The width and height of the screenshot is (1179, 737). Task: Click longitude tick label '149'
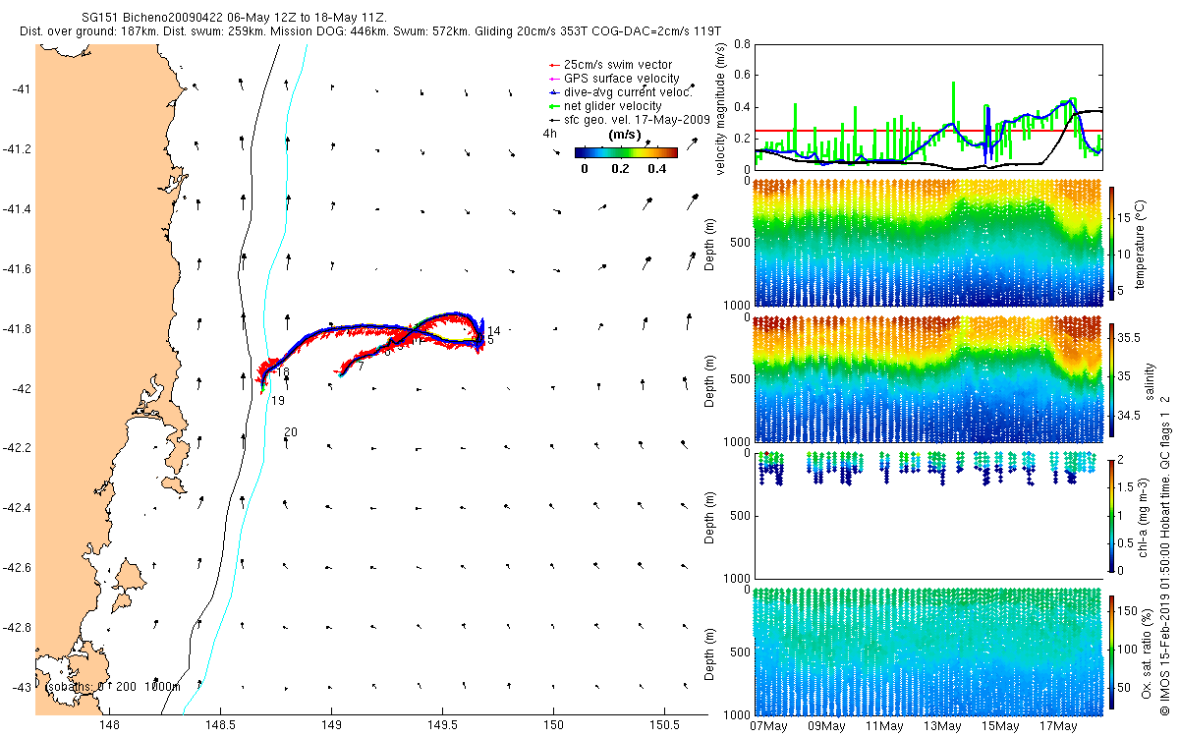331,726
